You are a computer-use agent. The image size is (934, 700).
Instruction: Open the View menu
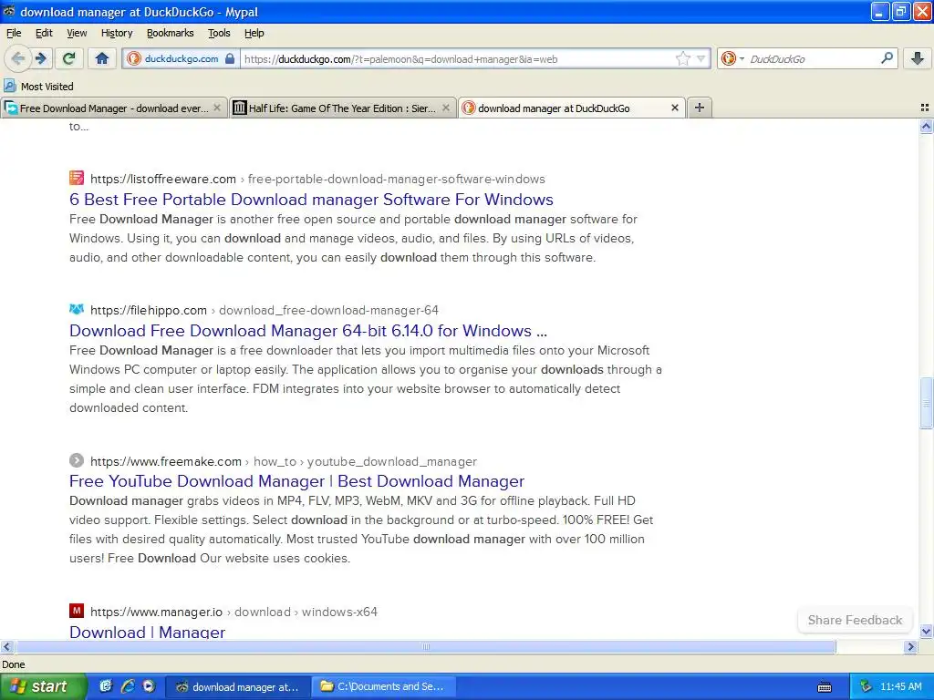tap(77, 33)
